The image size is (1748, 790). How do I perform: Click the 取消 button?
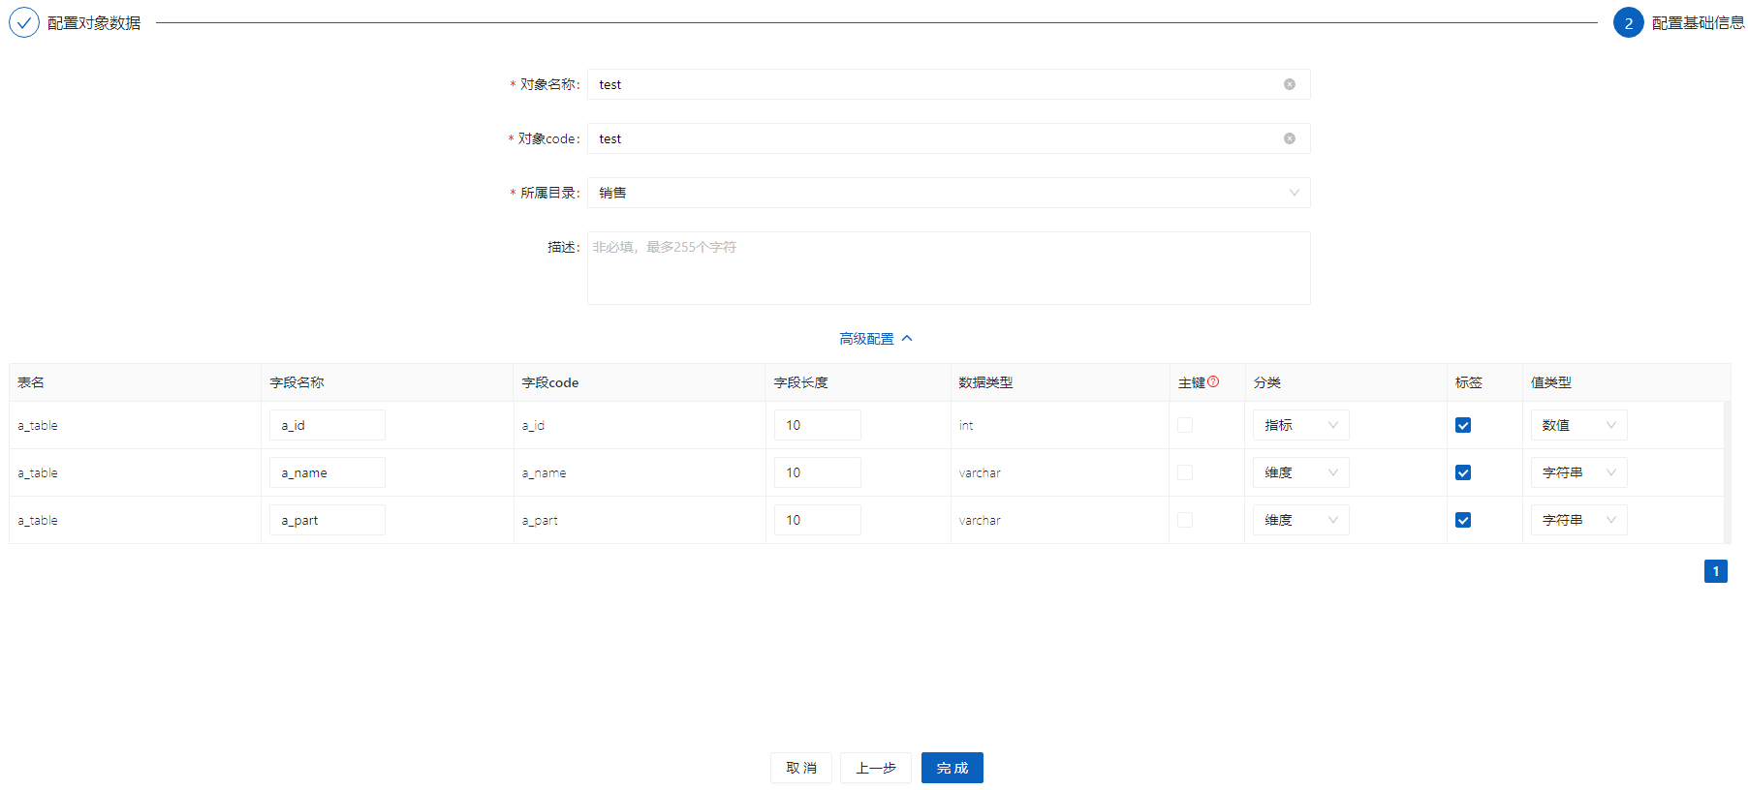coord(800,768)
